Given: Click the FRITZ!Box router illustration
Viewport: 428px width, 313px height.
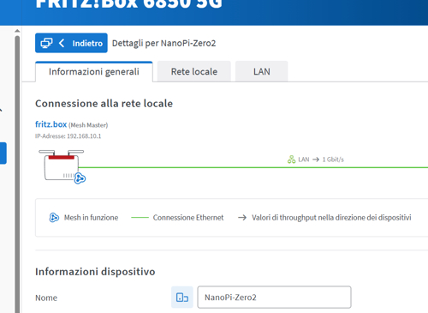Looking at the screenshot, I should [62, 166].
